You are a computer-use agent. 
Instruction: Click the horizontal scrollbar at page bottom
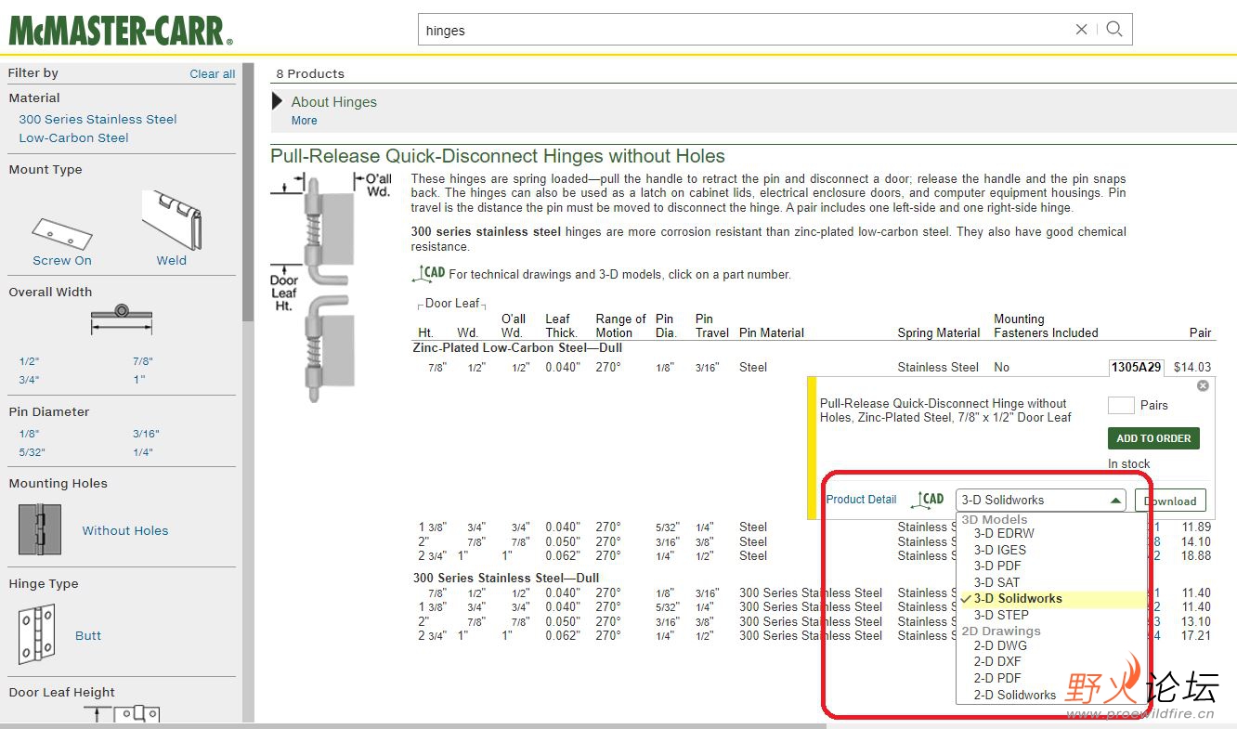coord(413,726)
